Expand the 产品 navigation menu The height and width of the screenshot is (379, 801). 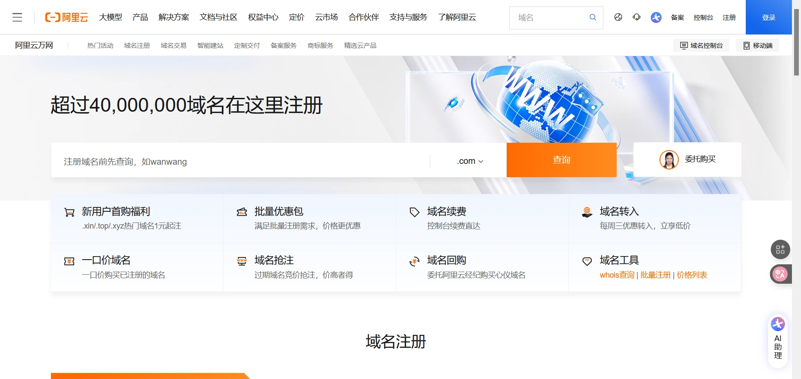[140, 17]
